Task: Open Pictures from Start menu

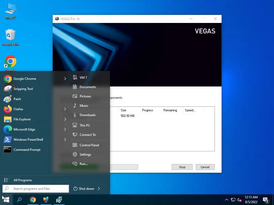Action: click(89, 96)
